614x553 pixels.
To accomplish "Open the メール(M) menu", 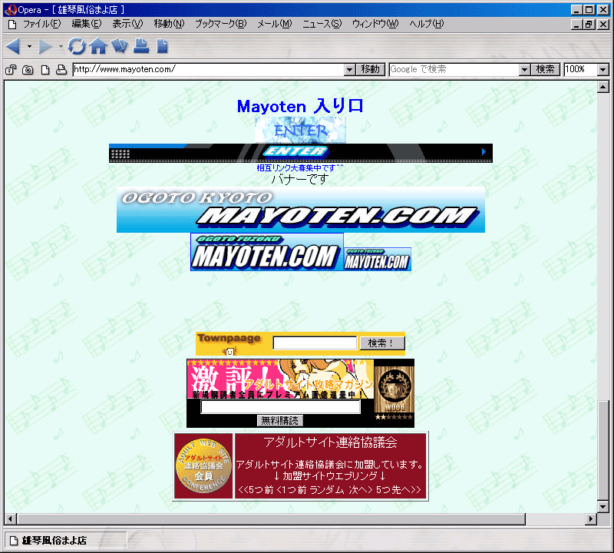I will [x=275, y=24].
